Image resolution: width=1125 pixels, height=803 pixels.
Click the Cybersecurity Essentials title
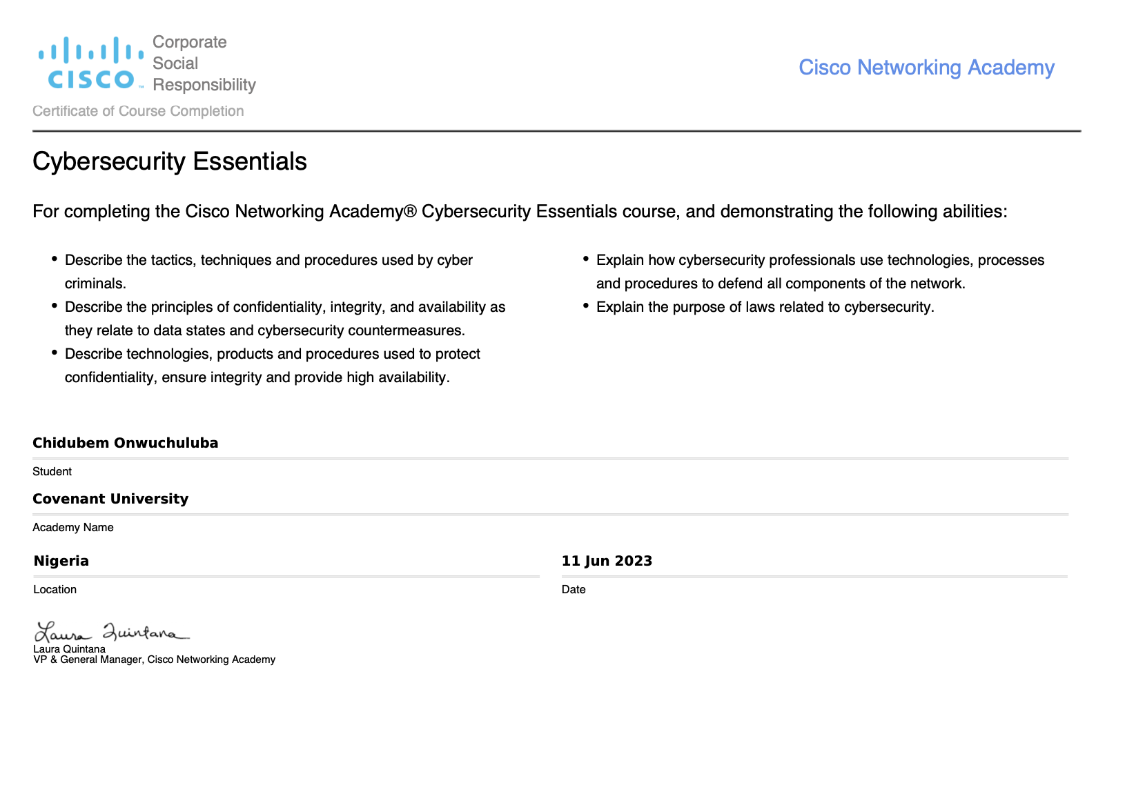coord(170,161)
